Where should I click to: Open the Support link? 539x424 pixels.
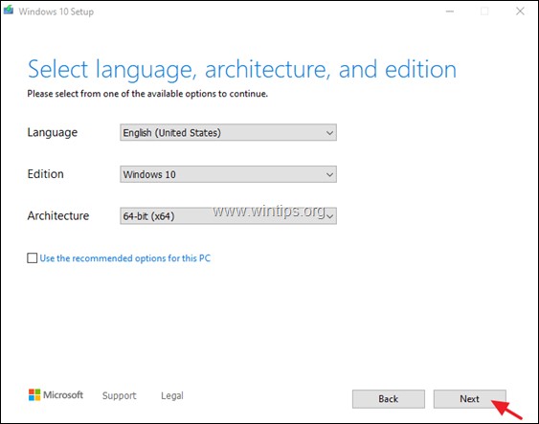pos(120,395)
